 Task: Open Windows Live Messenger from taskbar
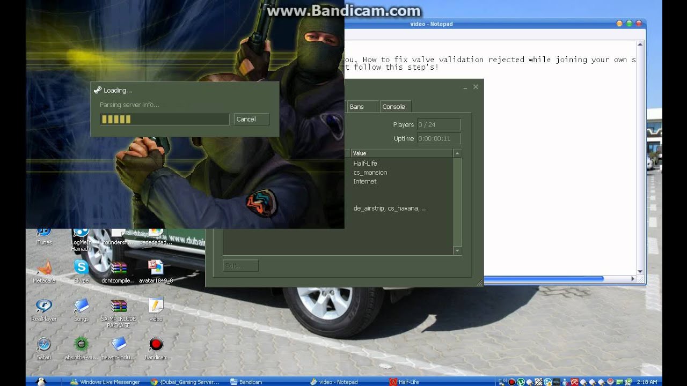pos(105,382)
